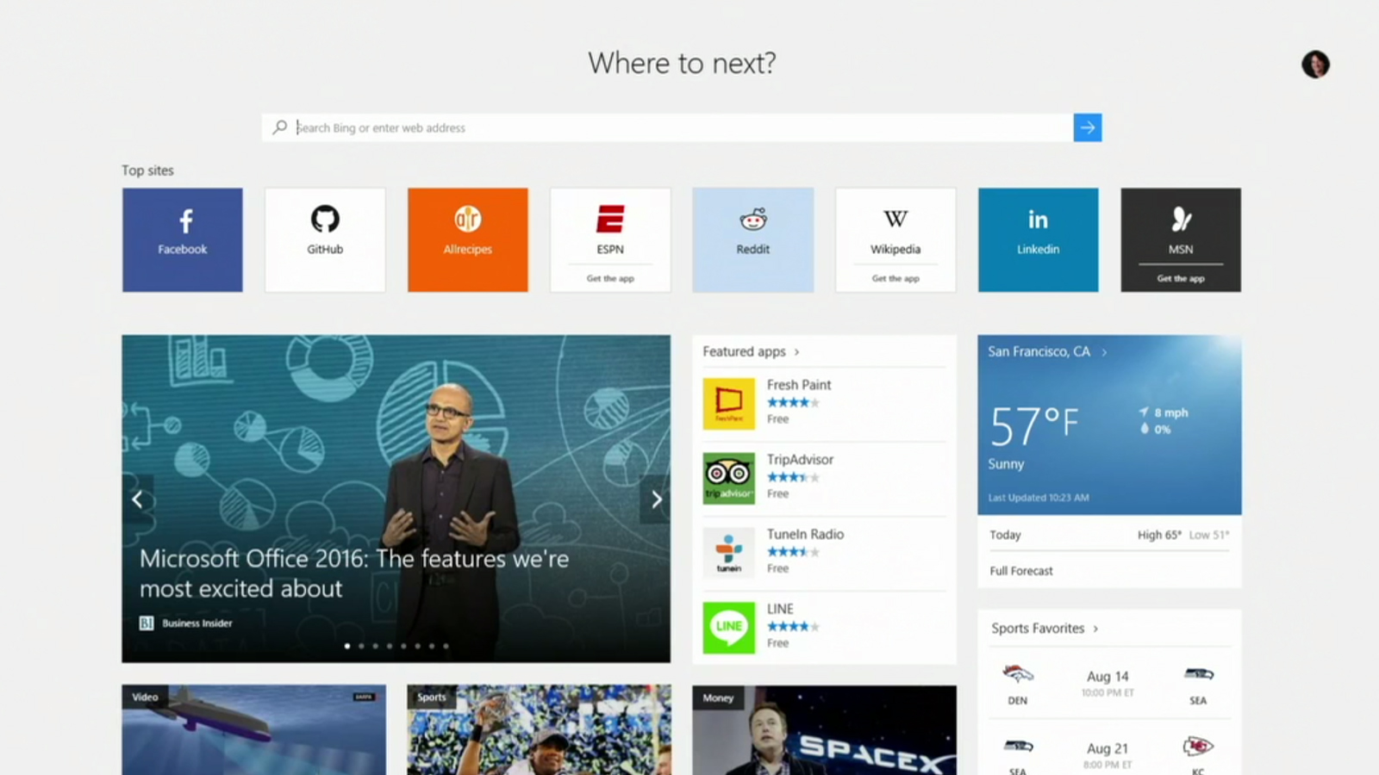Click the Fresh Paint star rating

tap(793, 402)
